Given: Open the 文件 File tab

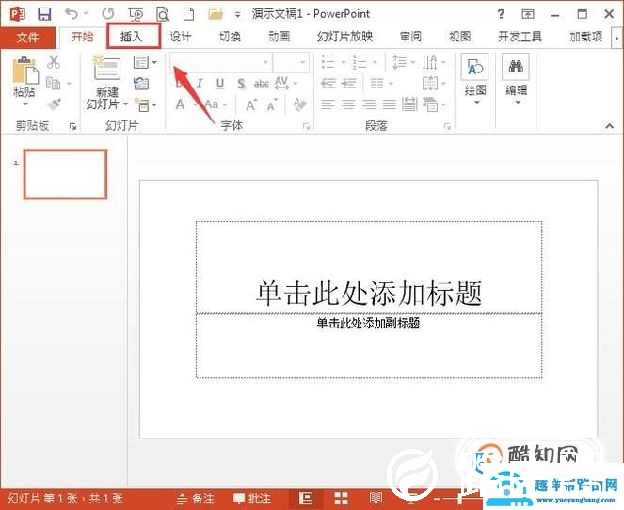Looking at the screenshot, I should click(x=28, y=38).
